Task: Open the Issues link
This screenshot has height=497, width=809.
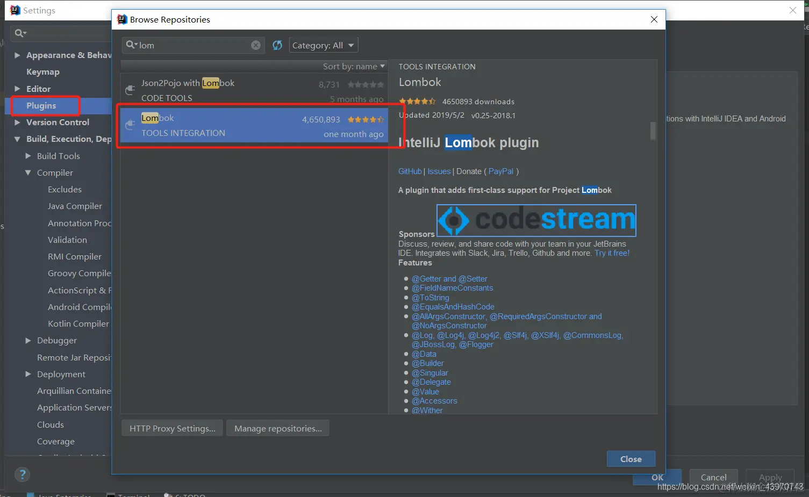Action: point(439,171)
